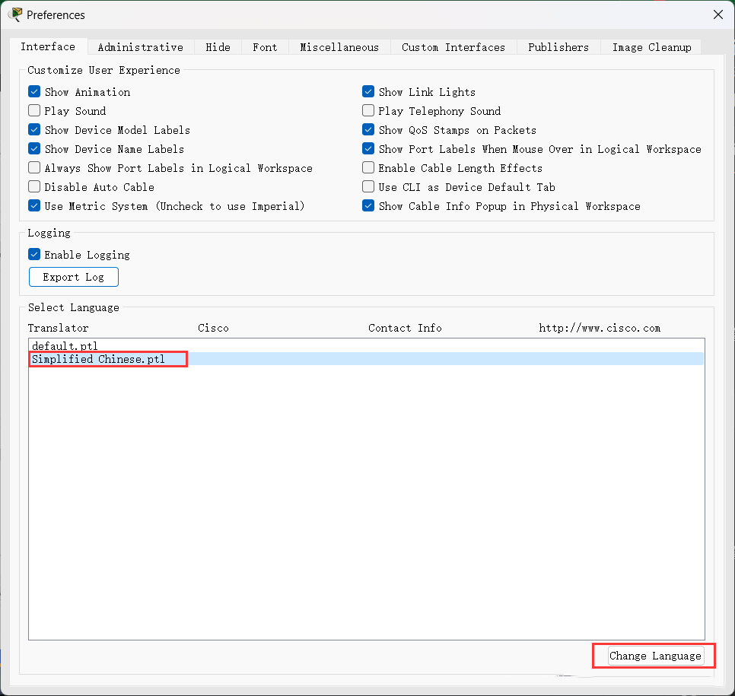The image size is (735, 696).
Task: Check Disable Auto Cable option
Action: click(x=34, y=186)
